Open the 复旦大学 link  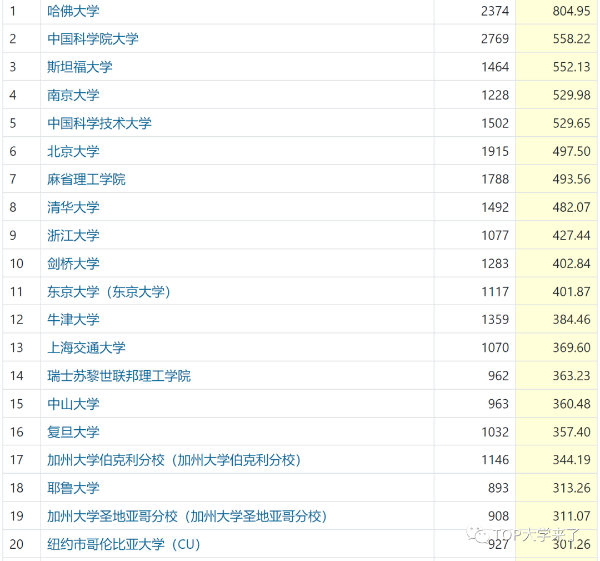point(73,432)
